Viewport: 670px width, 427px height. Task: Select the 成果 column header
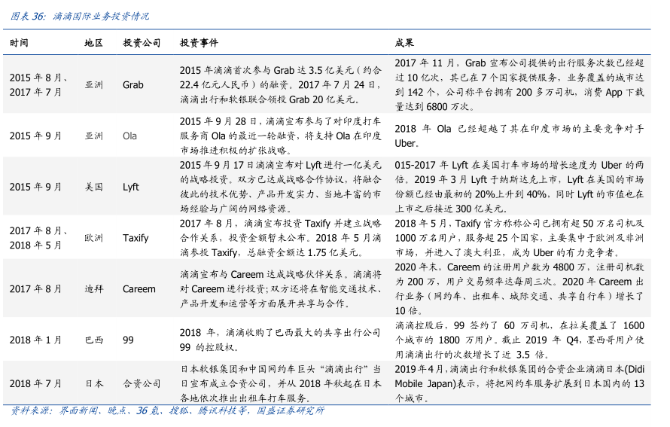404,43
